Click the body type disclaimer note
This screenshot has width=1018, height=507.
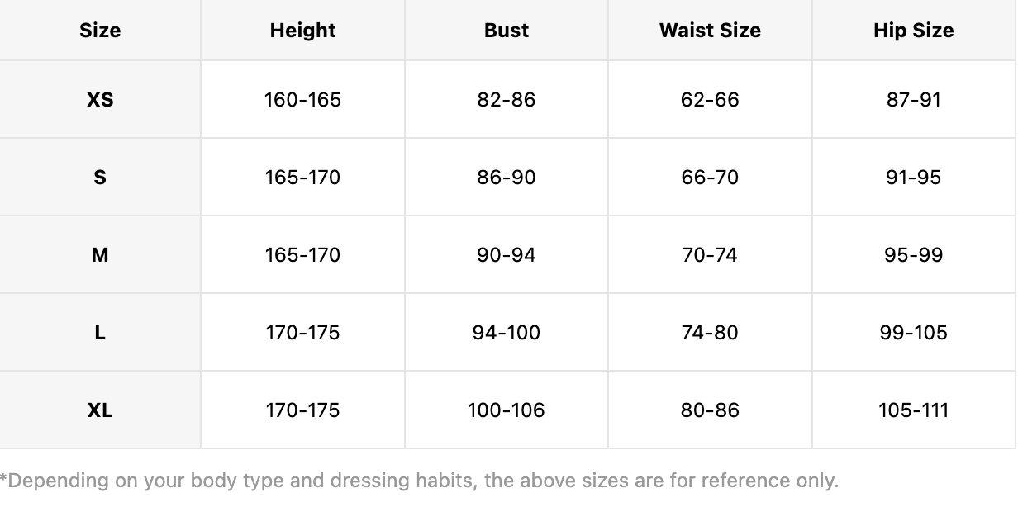pos(419,481)
